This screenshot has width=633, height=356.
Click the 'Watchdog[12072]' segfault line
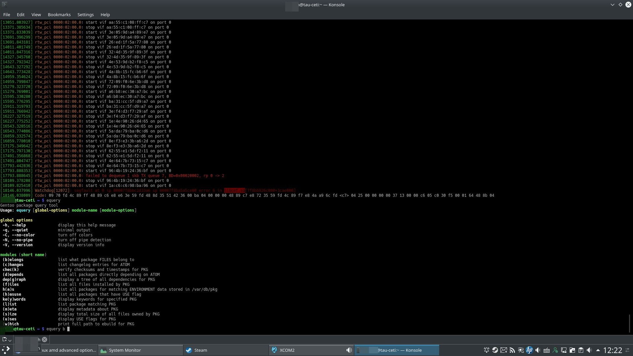coord(148,191)
